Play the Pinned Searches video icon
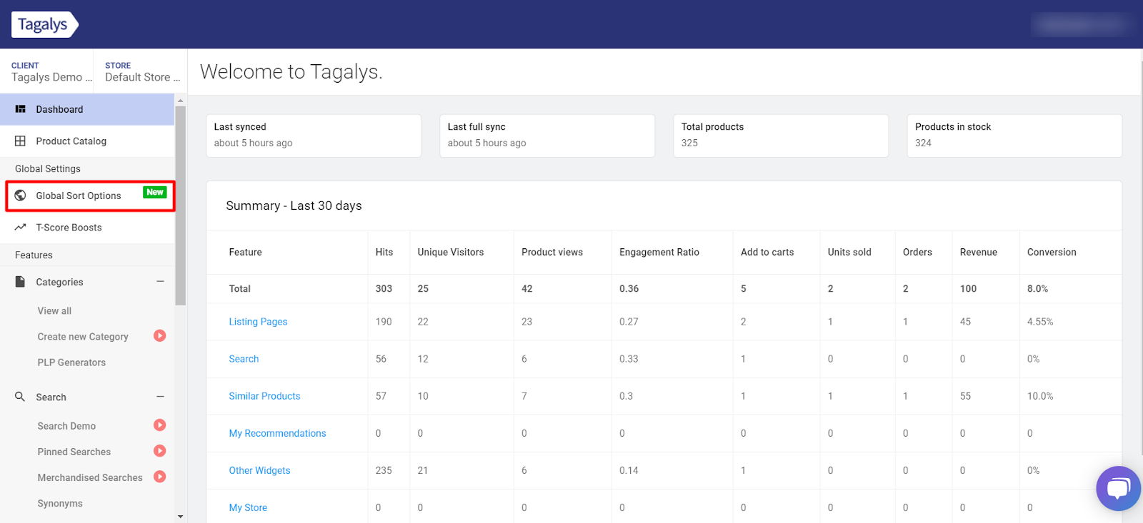This screenshot has width=1143, height=523. [160, 451]
